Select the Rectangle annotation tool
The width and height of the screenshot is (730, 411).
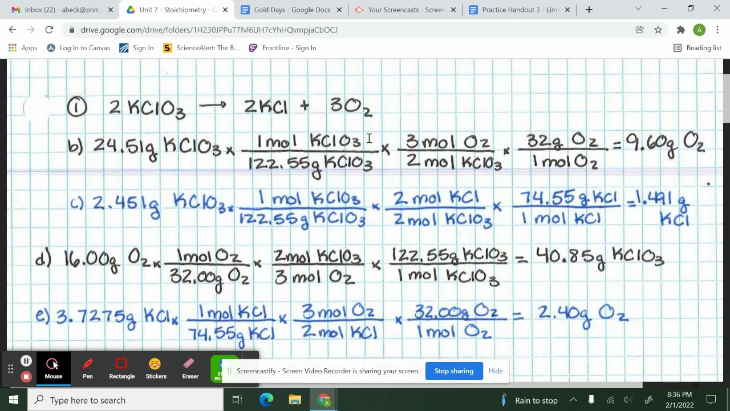click(121, 369)
